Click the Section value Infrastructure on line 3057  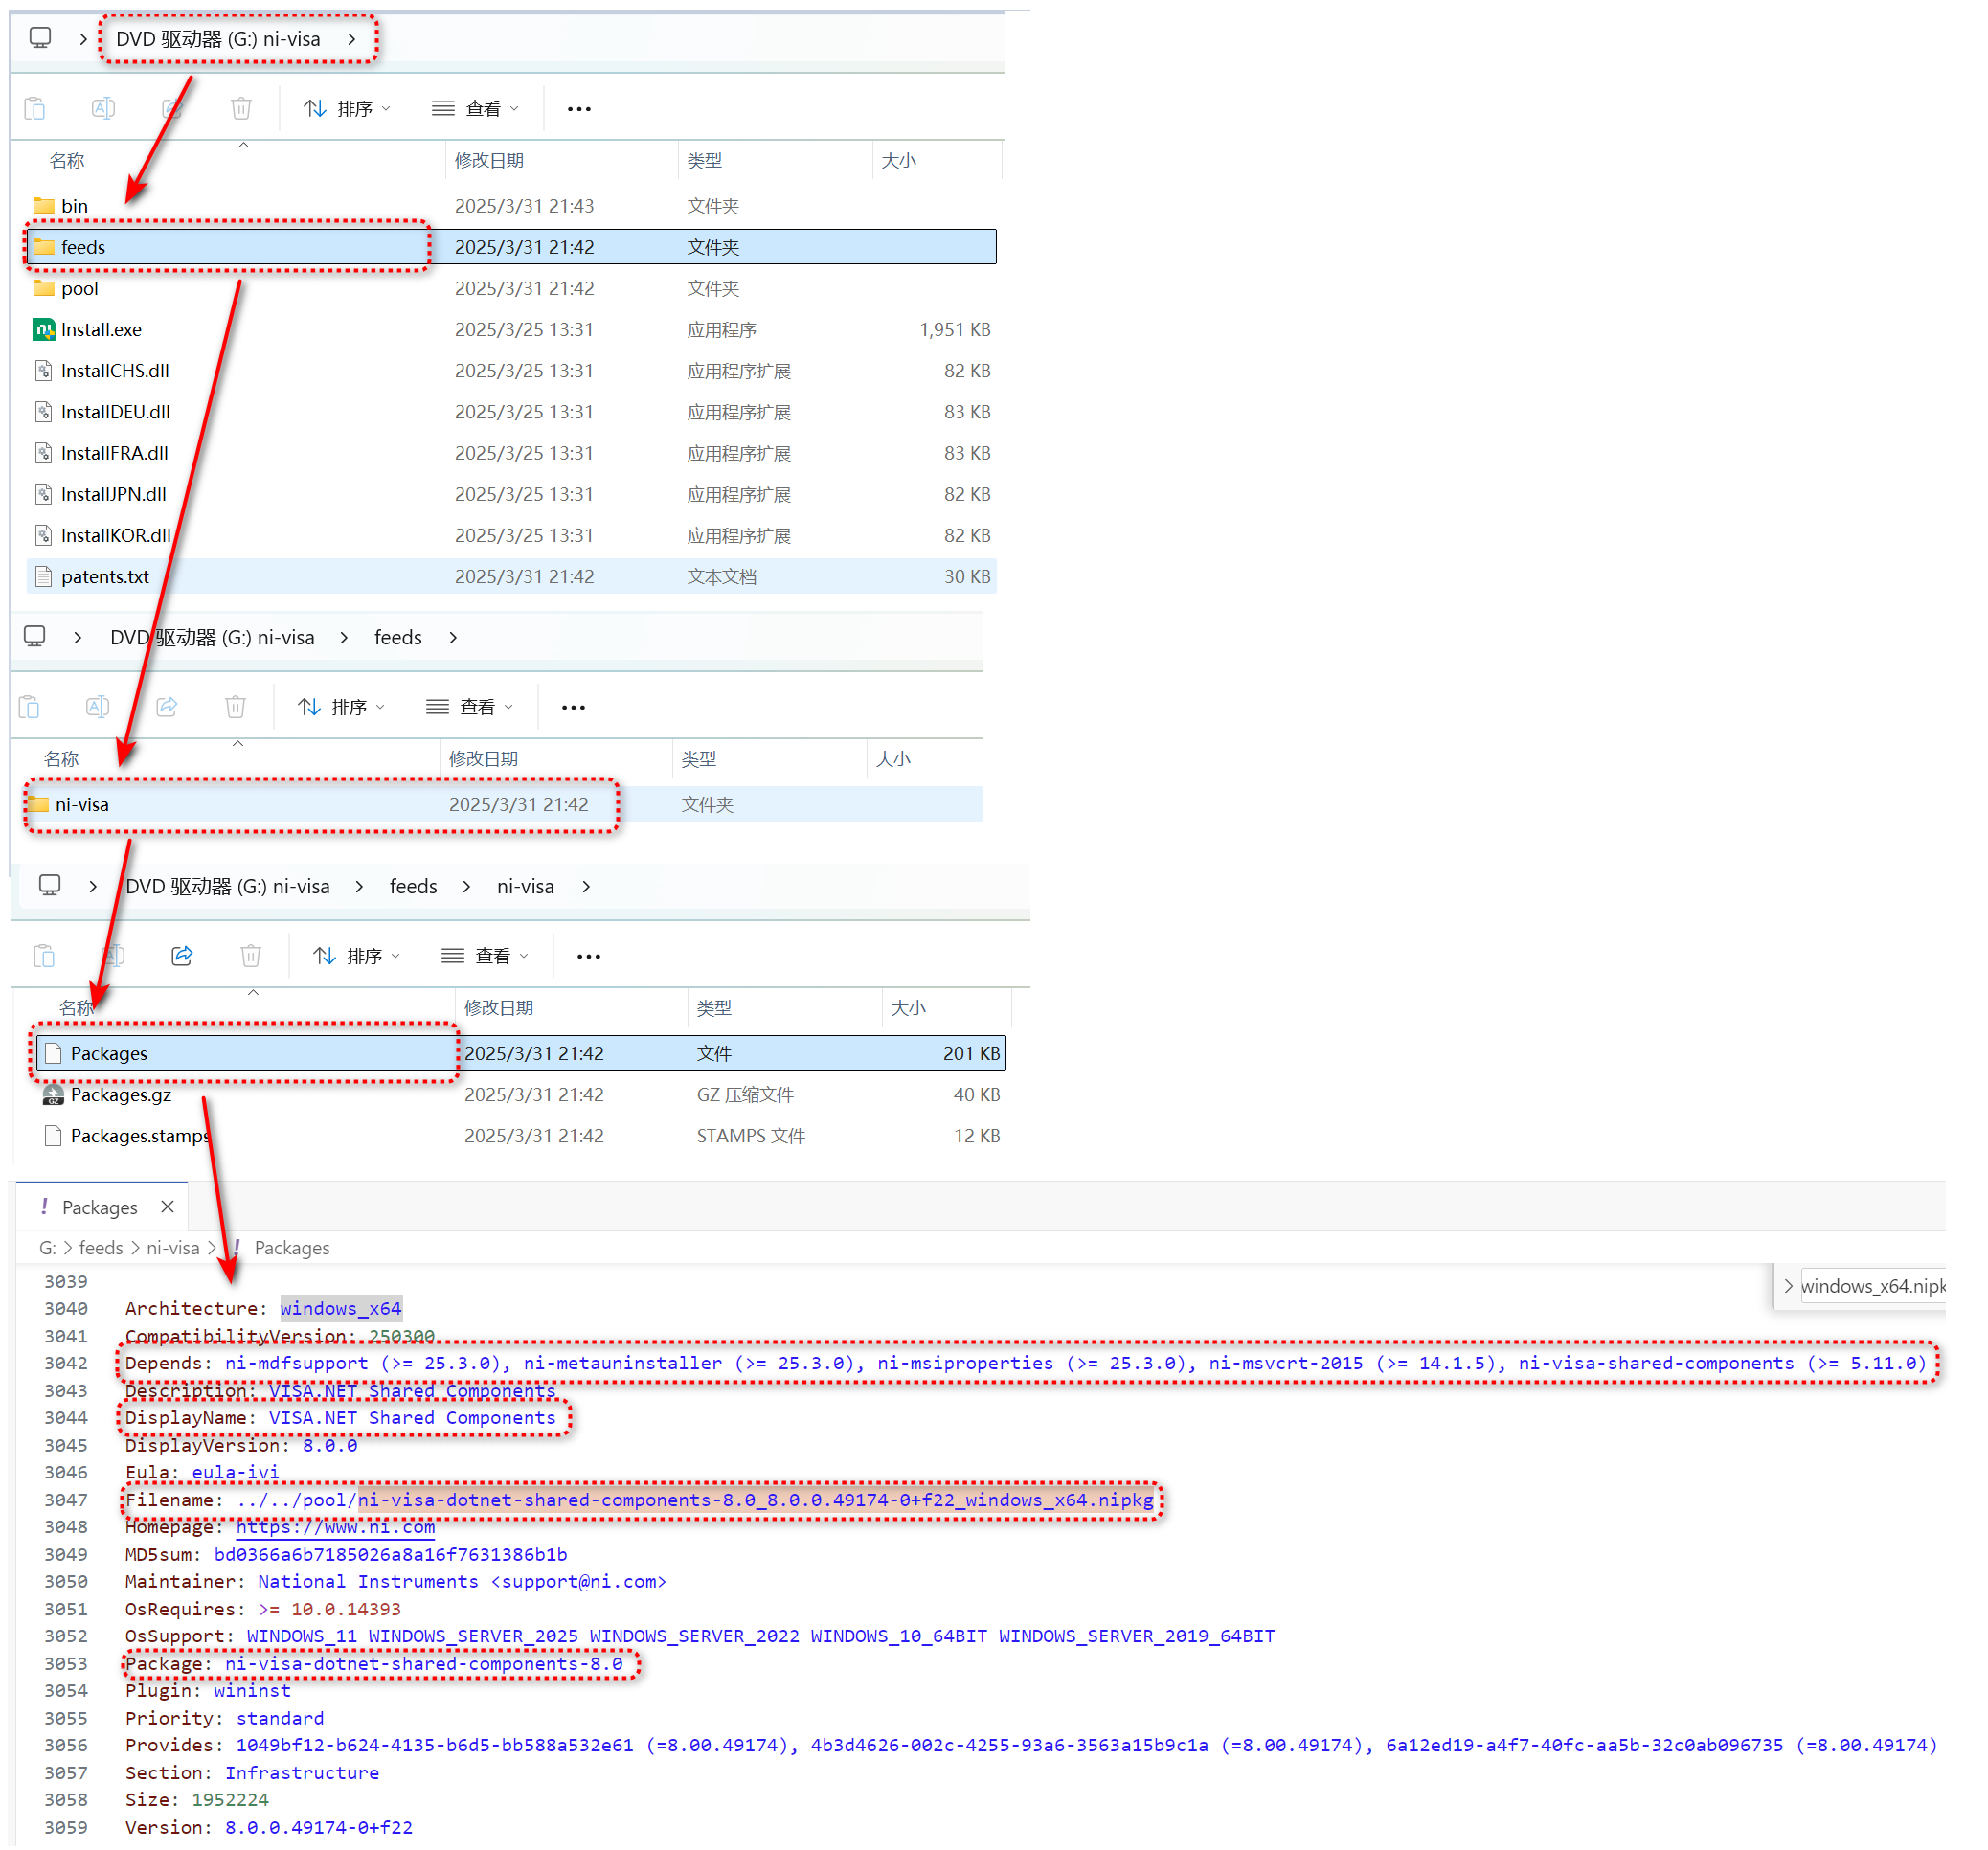pyautogui.click(x=302, y=1773)
